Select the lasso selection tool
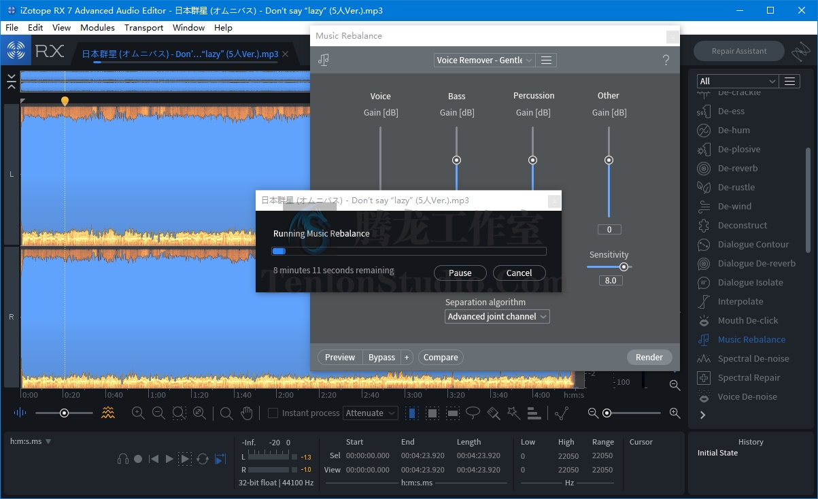Viewport: 818px width, 499px height. pyautogui.click(x=473, y=413)
